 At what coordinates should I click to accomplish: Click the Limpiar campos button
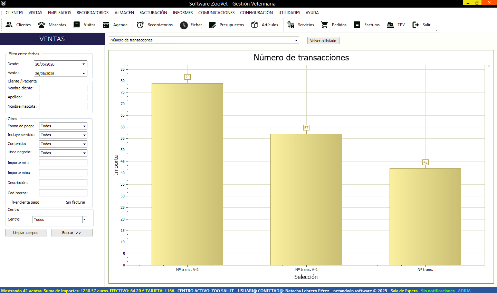[x=26, y=233]
